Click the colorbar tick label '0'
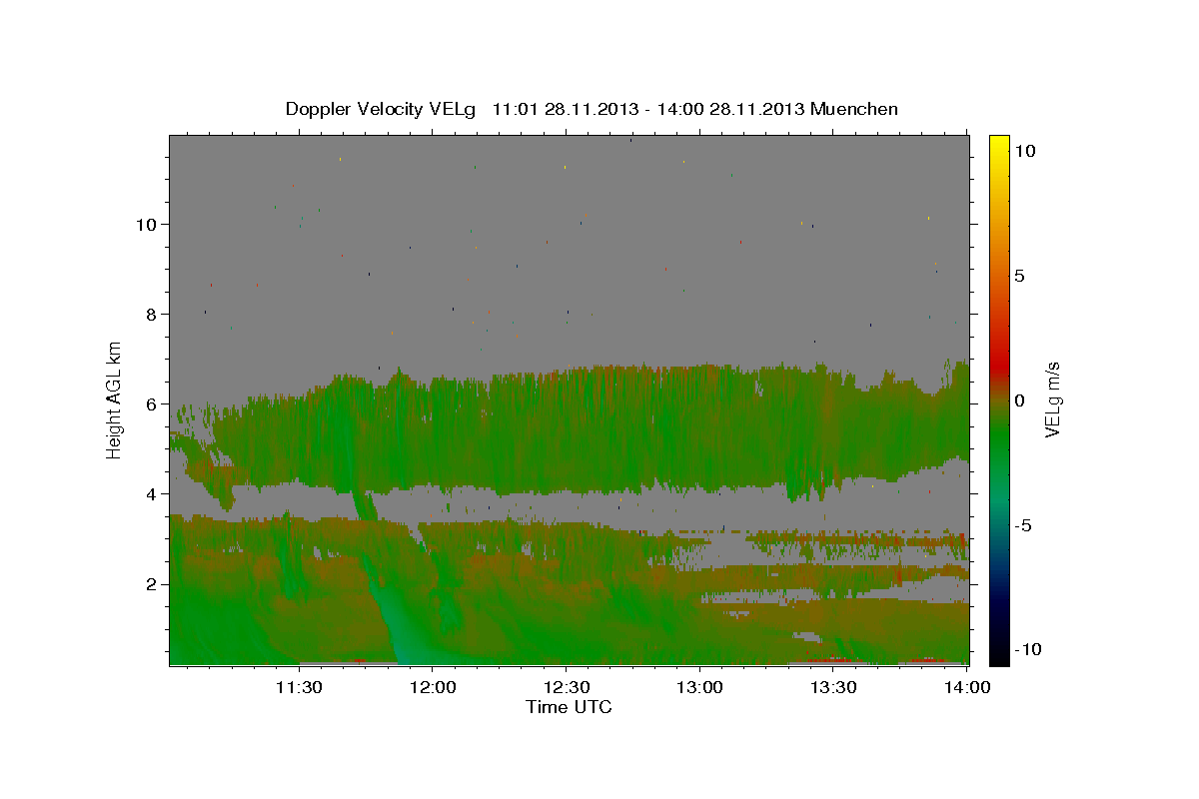This screenshot has width=1199, height=799. click(x=1020, y=400)
